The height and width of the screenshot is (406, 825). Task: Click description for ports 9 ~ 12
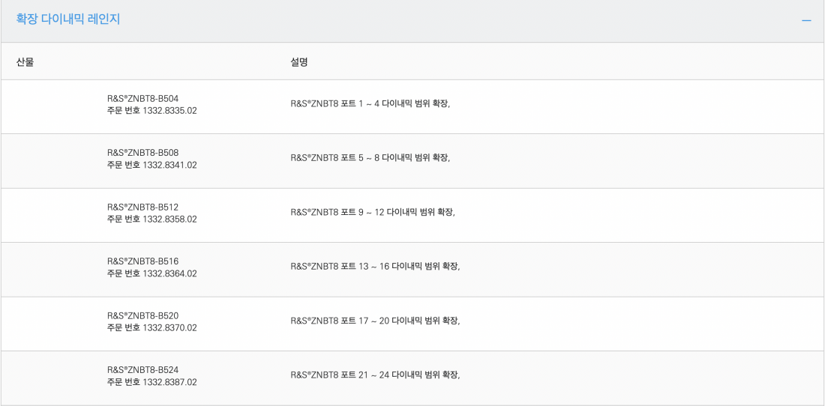point(373,212)
